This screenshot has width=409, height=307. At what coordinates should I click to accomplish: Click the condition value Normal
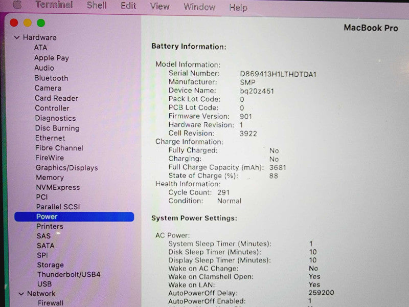[x=229, y=201]
